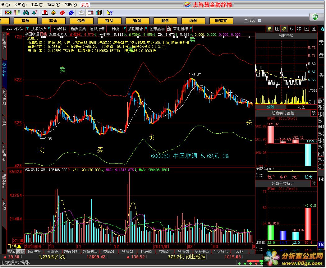Viewport: 326px width, 268px height.
Task: Click the 新闻 yellow button
Action: click(137, 21)
